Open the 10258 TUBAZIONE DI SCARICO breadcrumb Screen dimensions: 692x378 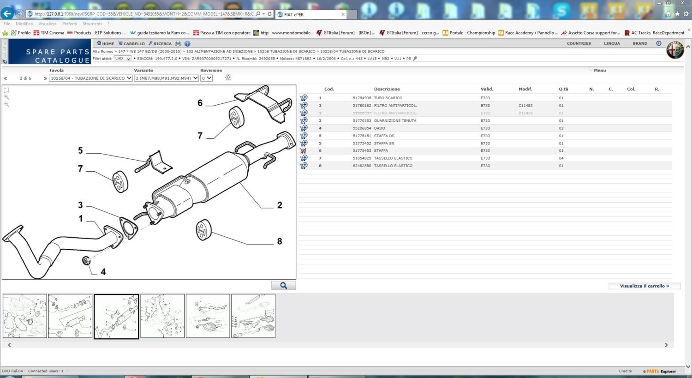tap(286, 51)
